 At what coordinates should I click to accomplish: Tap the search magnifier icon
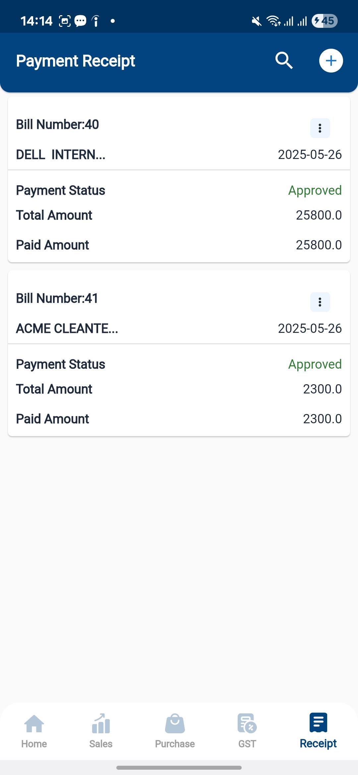(x=284, y=61)
